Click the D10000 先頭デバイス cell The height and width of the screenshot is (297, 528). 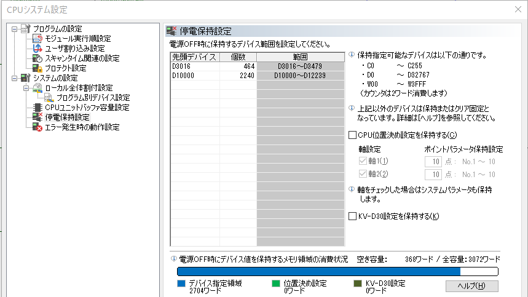pos(191,75)
